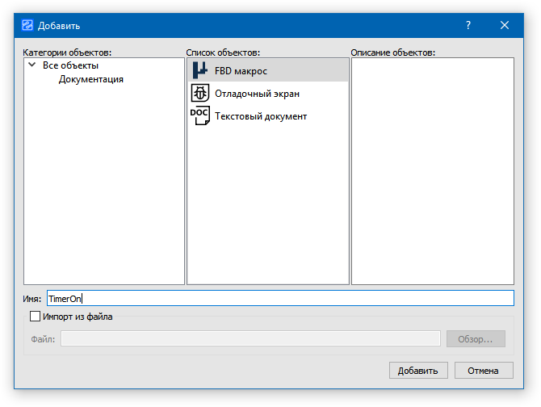
Task: Pick Текстовый документ in the list
Action: tap(261, 116)
